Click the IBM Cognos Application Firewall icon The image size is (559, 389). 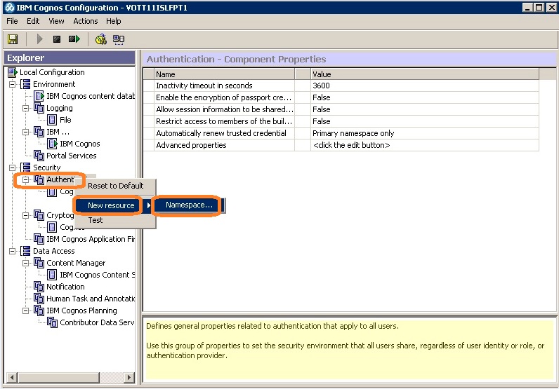(x=39, y=239)
